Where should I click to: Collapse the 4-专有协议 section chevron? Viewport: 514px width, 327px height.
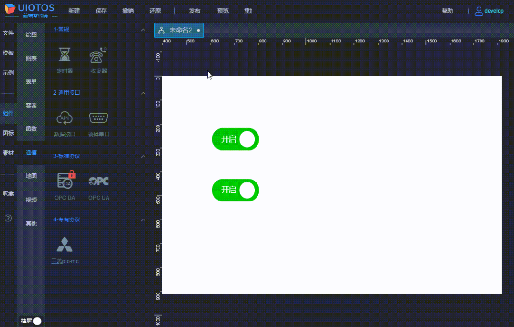point(143,220)
